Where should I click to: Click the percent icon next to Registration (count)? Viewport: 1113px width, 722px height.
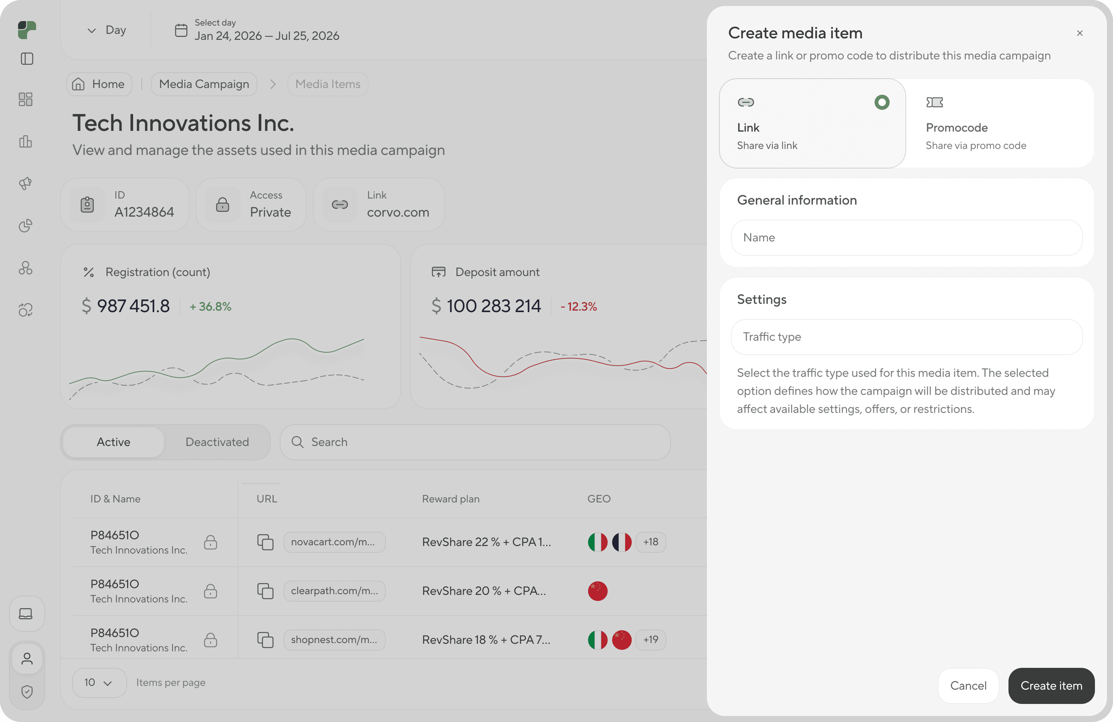88,272
